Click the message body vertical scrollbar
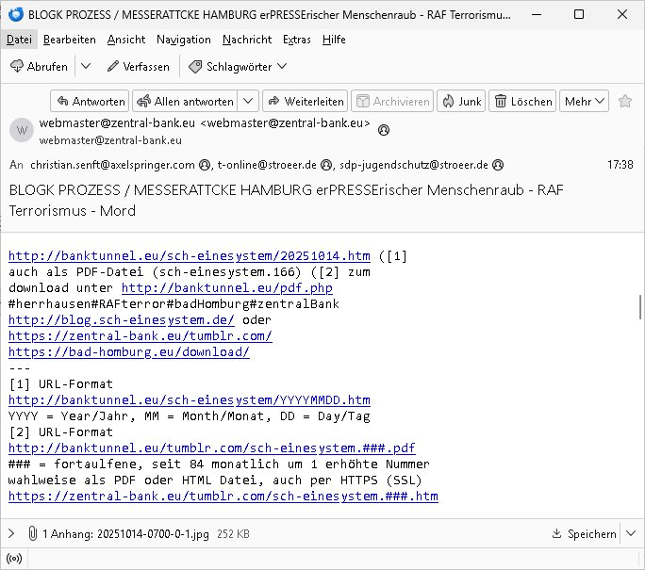 [x=640, y=306]
